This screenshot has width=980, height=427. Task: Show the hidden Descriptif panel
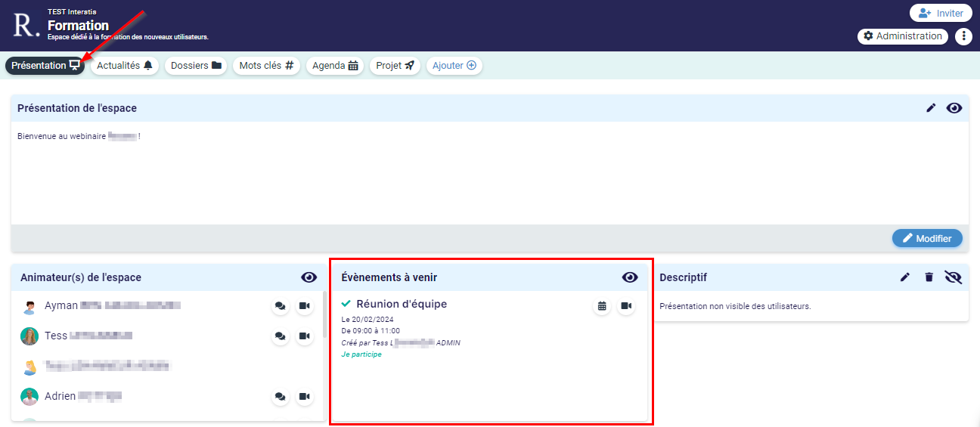[954, 277]
